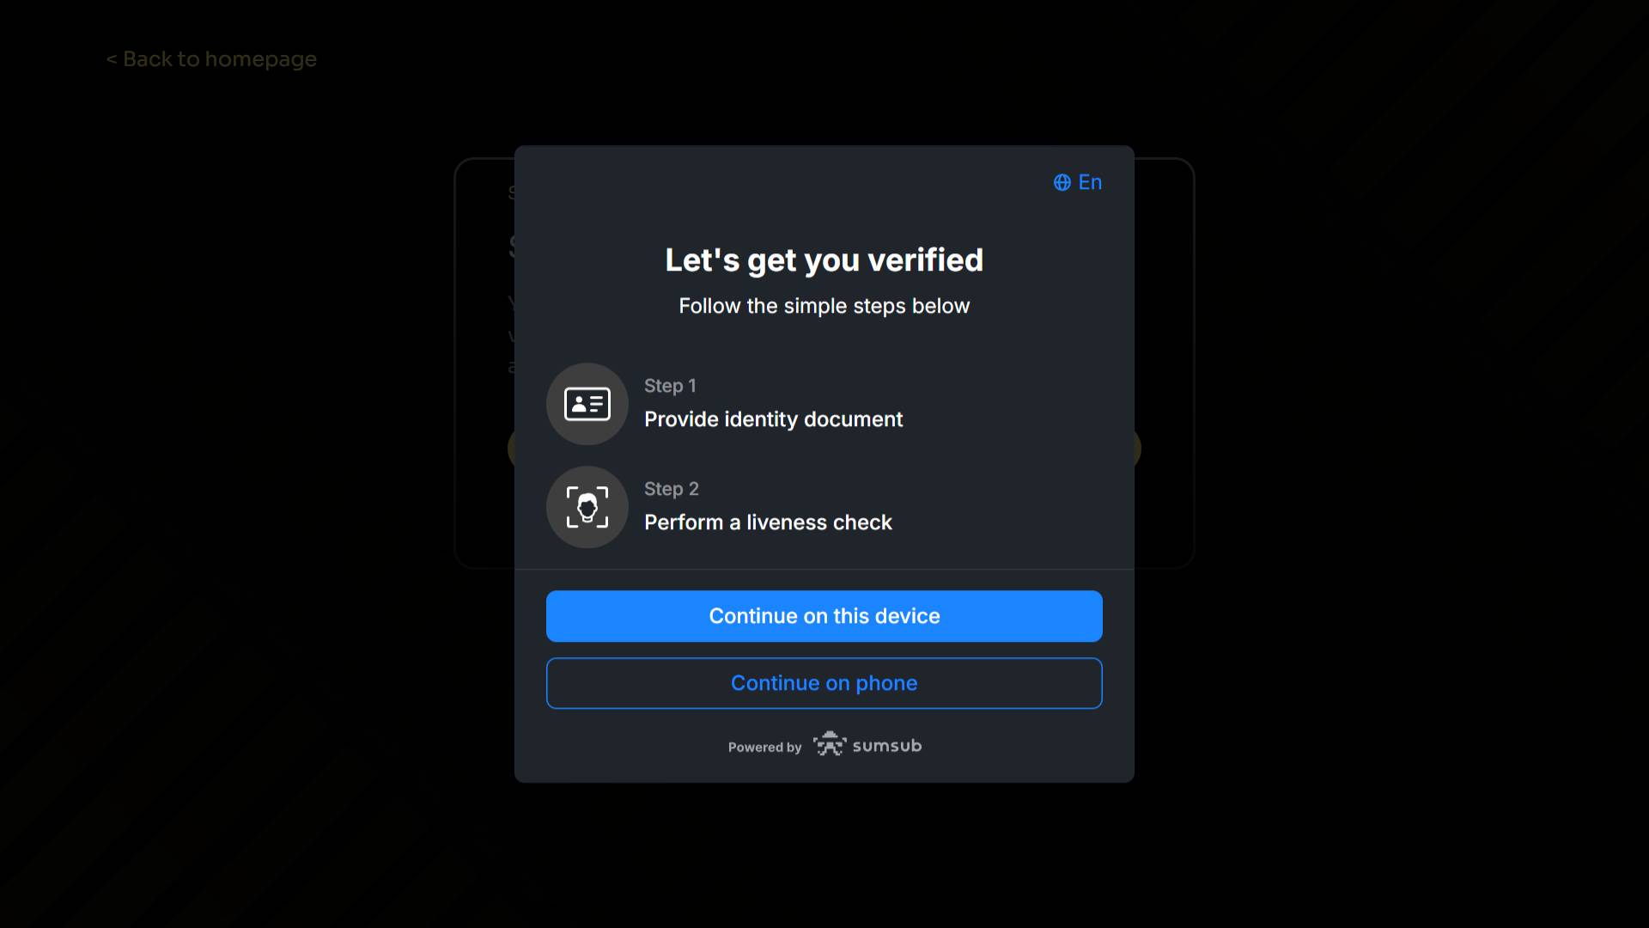Open the En language selector
The width and height of the screenshot is (1649, 928).
1078,182
